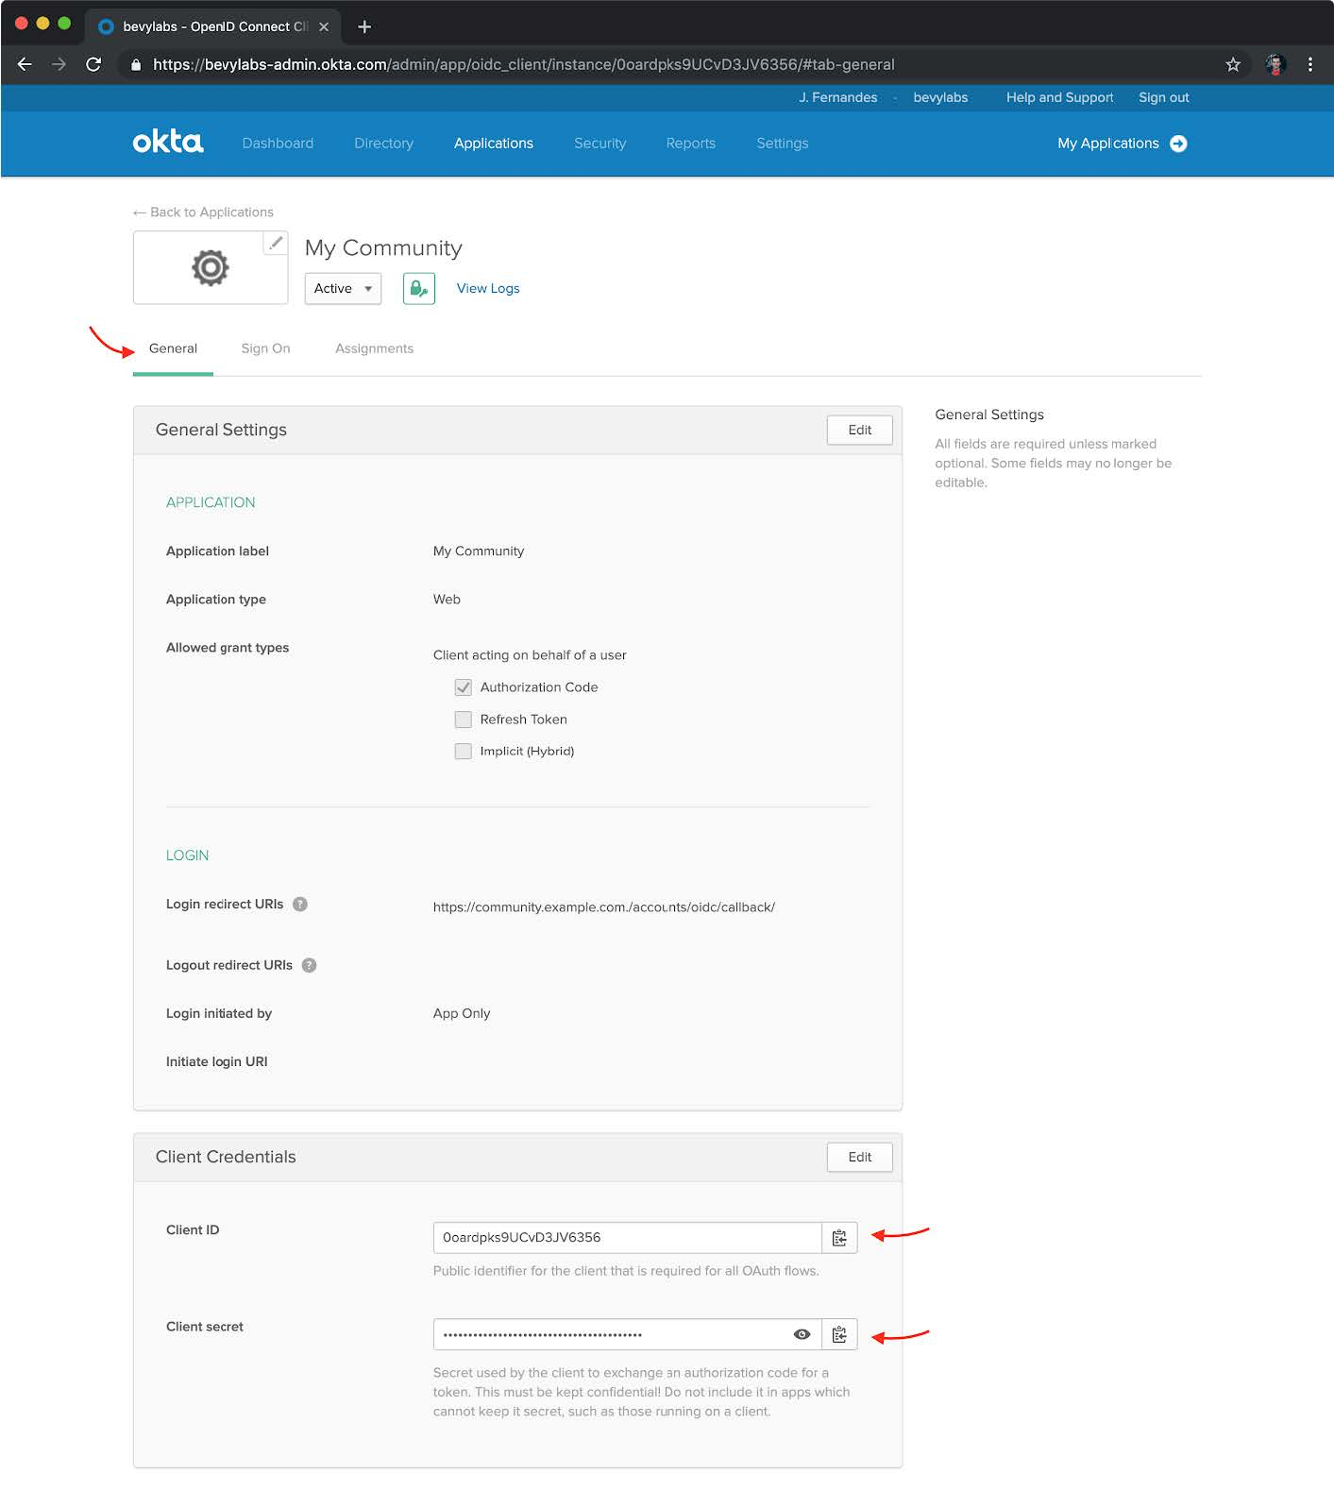Viewport: 1334px width, 1508px height.
Task: Open the Active status dropdown
Action: pos(343,288)
